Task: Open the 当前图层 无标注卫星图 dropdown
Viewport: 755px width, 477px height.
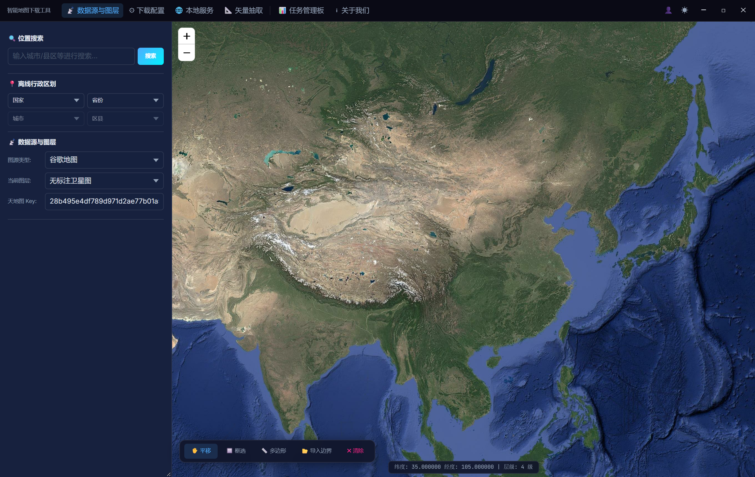Action: tap(104, 181)
